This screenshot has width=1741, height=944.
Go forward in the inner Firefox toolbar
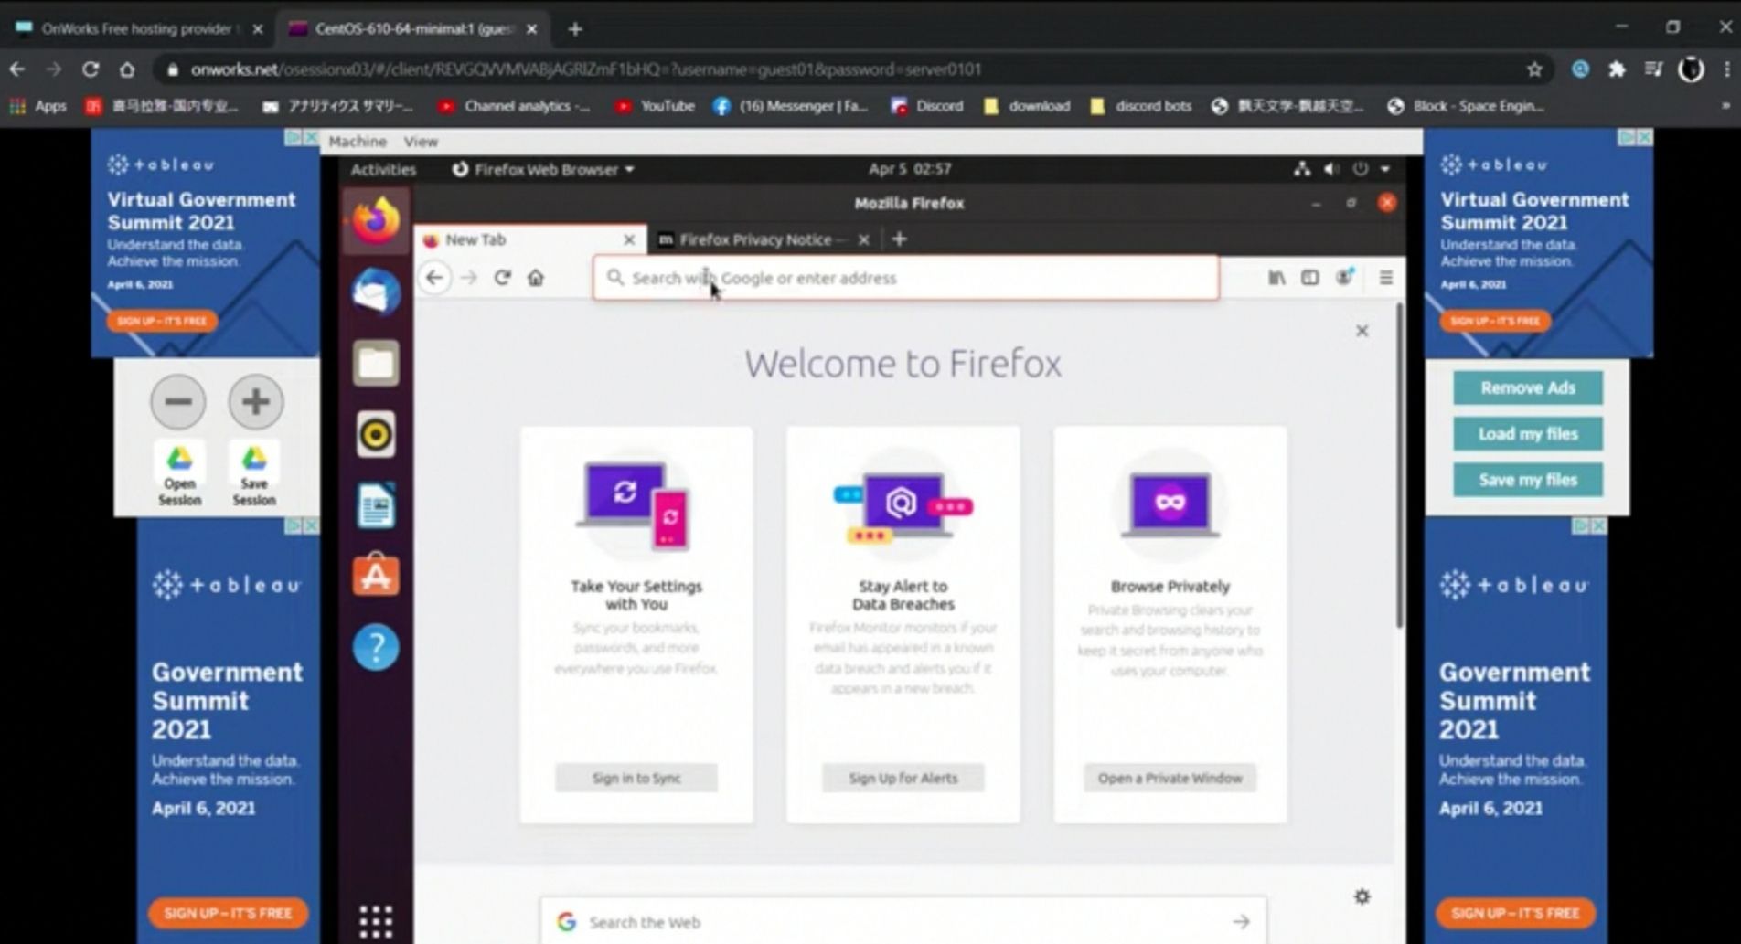(469, 278)
